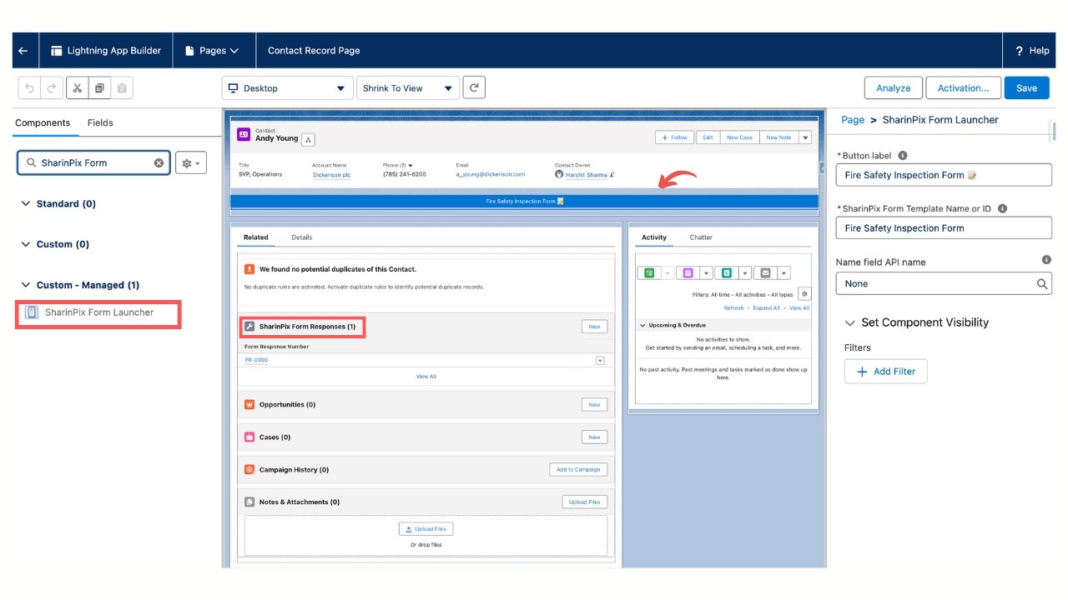Click the Expand All link in Activity

766,308
